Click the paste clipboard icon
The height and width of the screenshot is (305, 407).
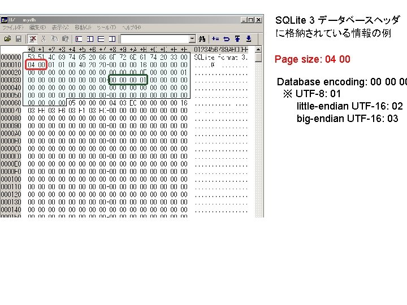pos(65,39)
